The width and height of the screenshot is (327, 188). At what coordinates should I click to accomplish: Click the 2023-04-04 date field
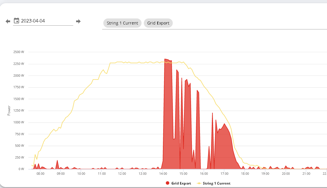tap(43, 21)
